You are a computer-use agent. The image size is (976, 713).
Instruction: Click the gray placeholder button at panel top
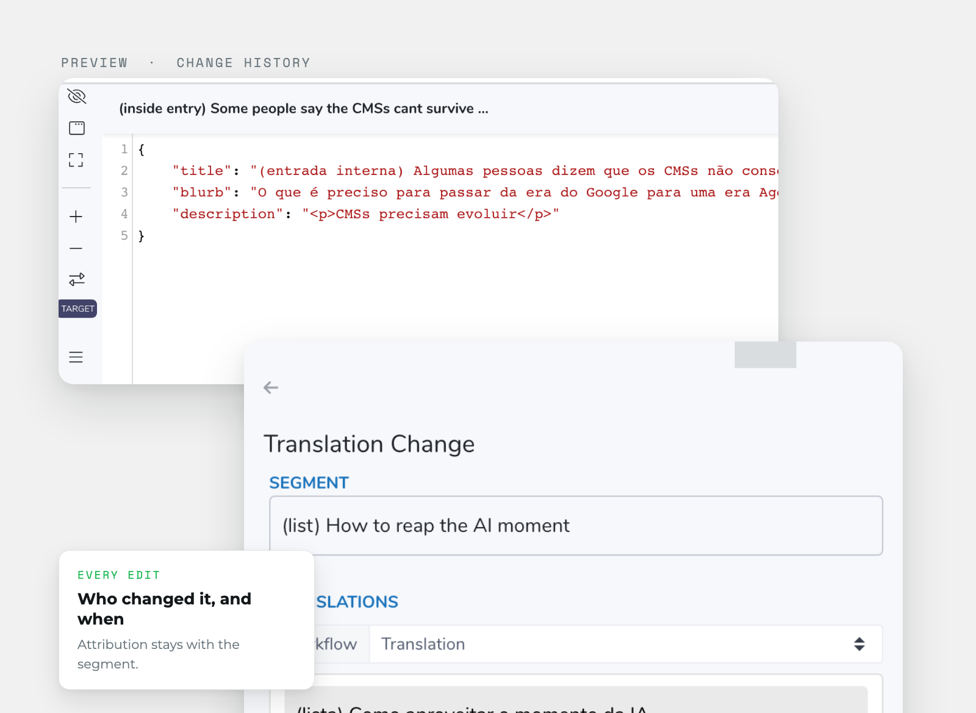[766, 354]
